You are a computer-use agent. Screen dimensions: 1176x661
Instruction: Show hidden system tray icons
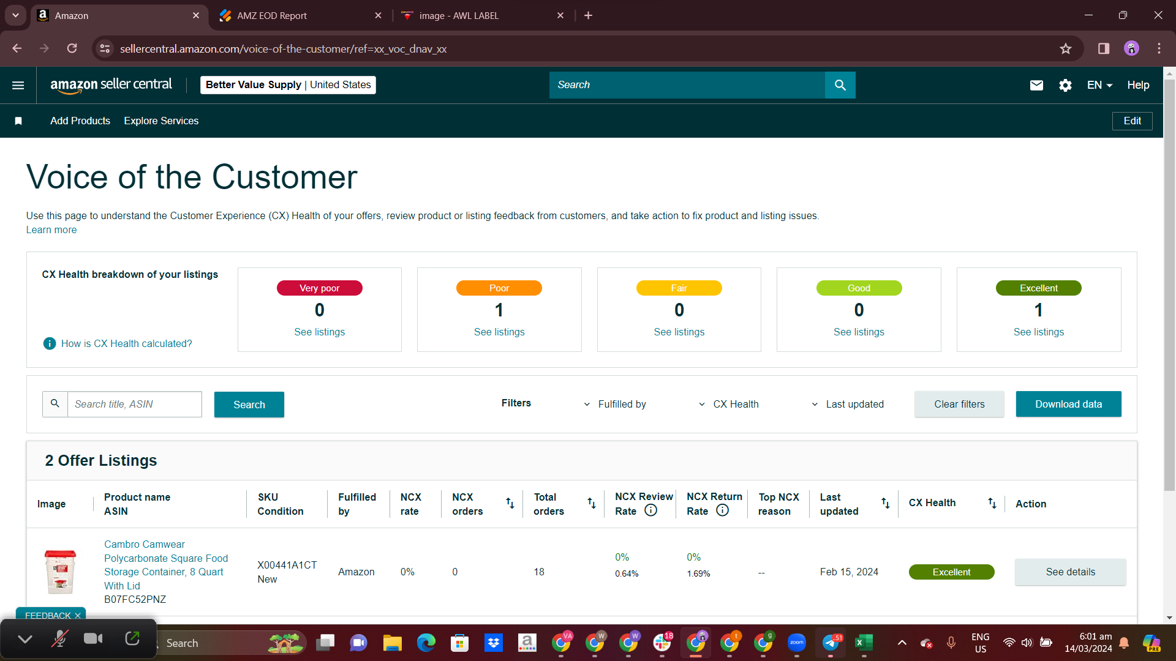[902, 643]
